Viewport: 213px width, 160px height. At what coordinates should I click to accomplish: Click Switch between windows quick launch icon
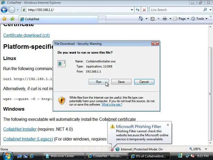[x=25, y=156]
